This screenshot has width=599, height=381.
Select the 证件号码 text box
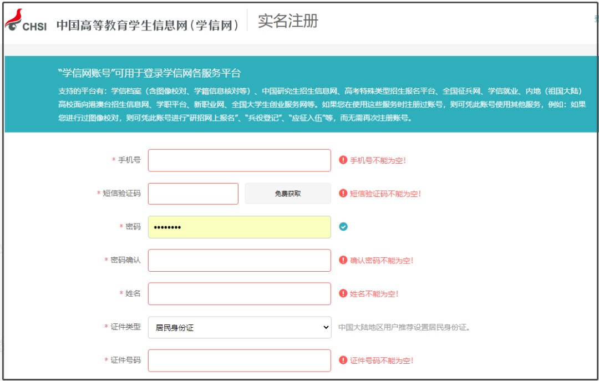click(239, 360)
